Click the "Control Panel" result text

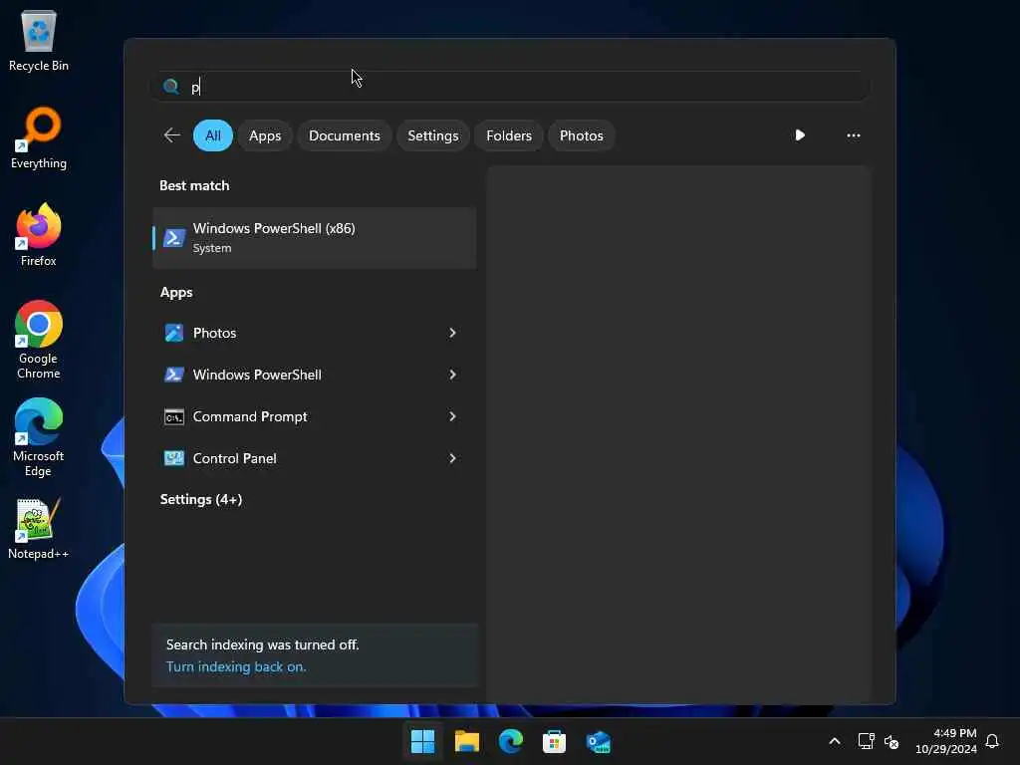click(235, 458)
